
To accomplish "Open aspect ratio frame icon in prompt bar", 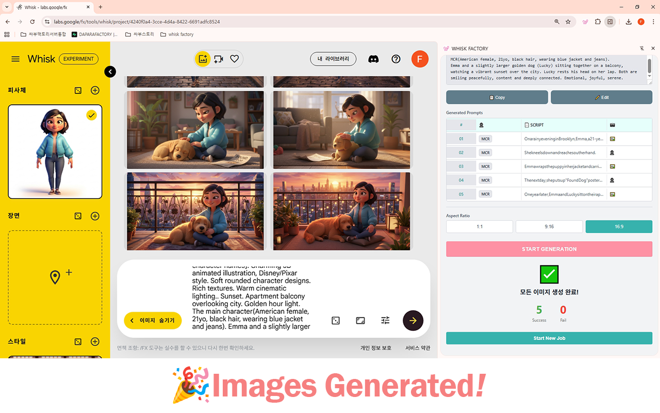I will pos(360,320).
